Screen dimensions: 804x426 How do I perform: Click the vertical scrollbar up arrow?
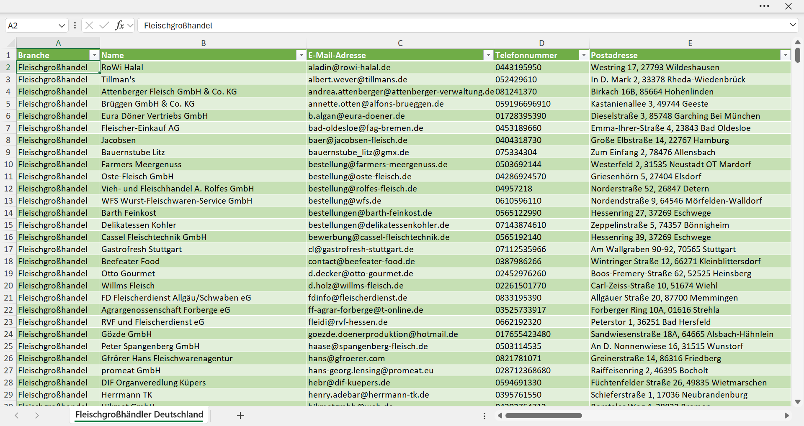coord(798,42)
